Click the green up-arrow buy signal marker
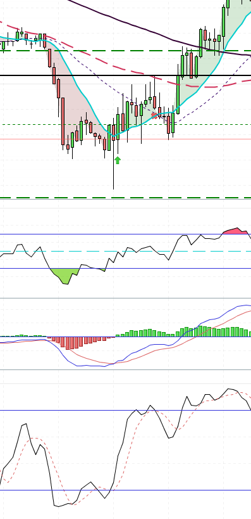The width and height of the screenshot is (251, 519). (x=118, y=160)
